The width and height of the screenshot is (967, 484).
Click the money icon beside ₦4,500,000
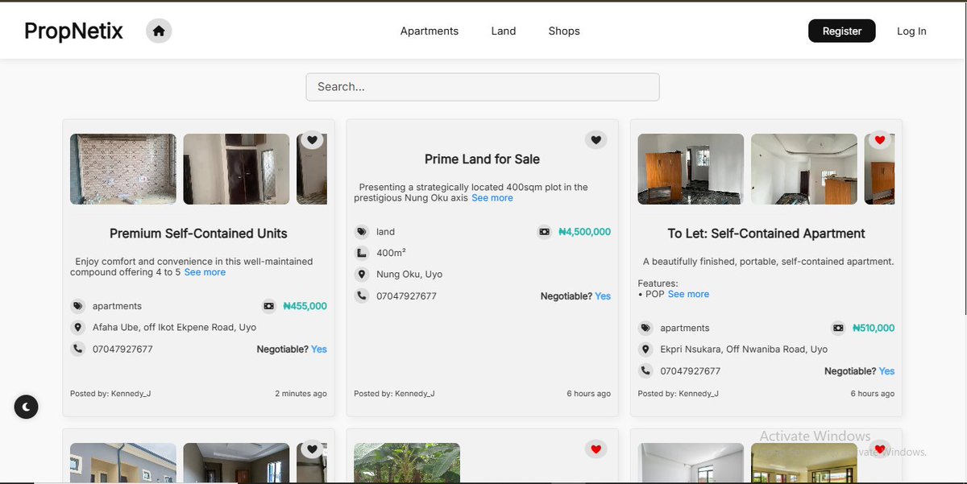click(x=545, y=232)
